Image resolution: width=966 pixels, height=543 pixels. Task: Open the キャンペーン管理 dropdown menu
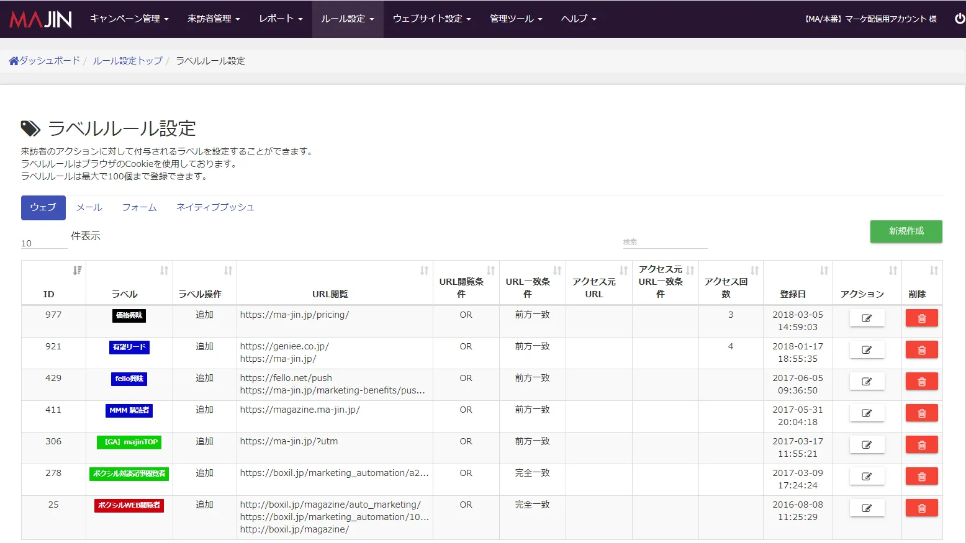[129, 19]
